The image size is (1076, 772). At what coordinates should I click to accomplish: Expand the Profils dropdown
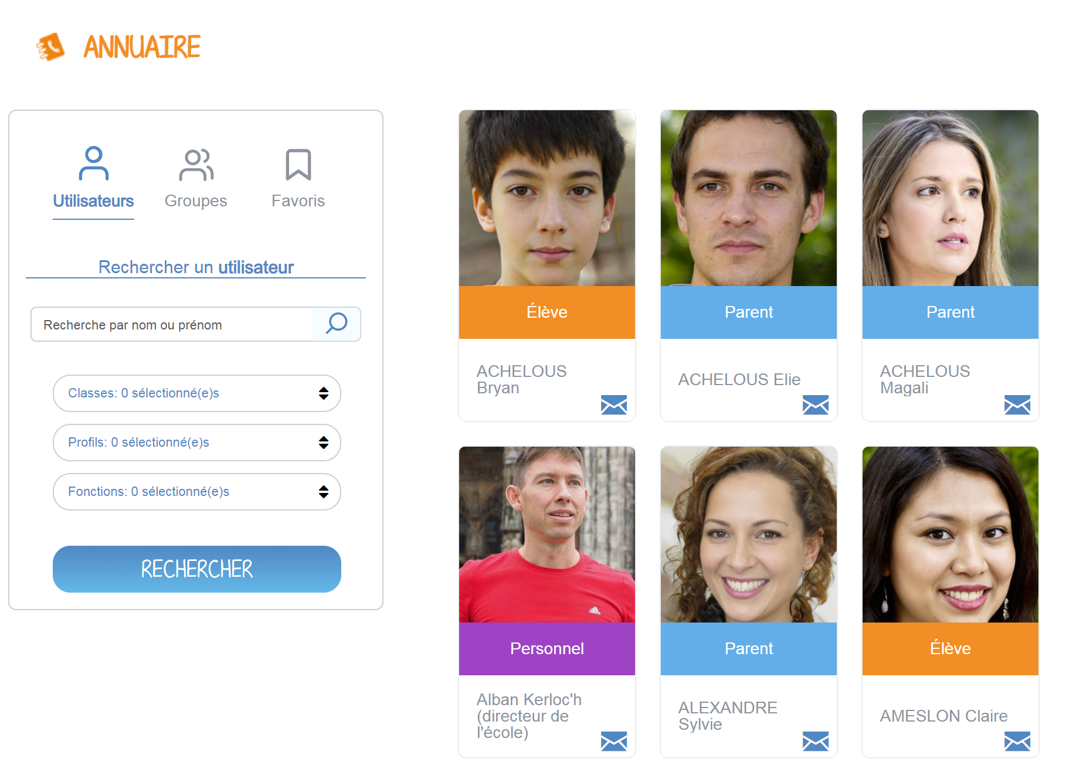click(x=197, y=443)
